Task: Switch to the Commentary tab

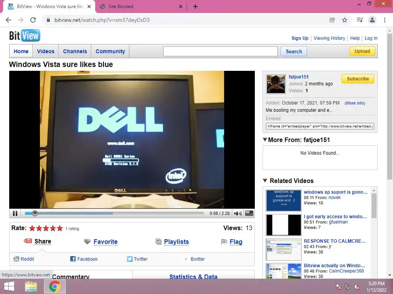Action: pos(71,276)
